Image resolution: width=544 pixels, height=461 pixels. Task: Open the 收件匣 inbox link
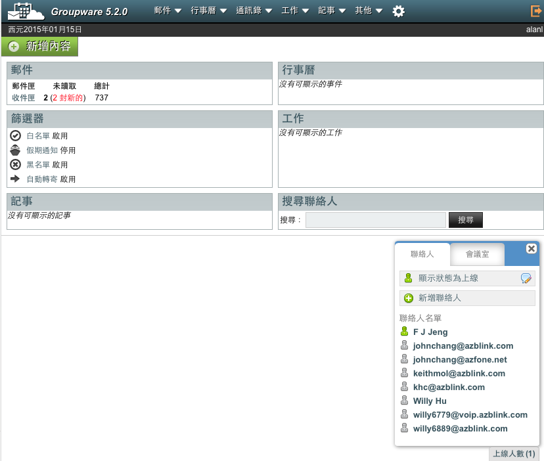pyautogui.click(x=24, y=97)
